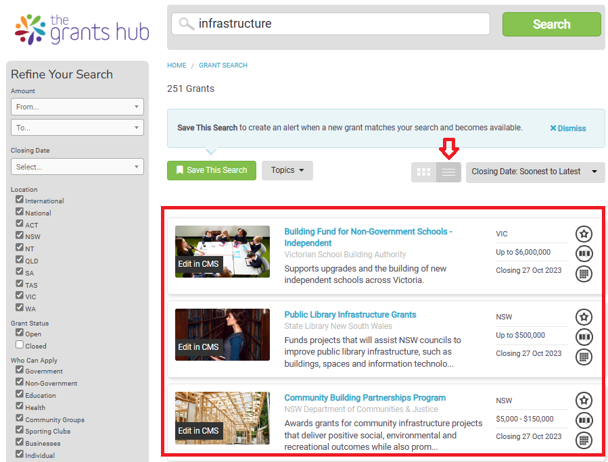
Task: Uncheck the Sporting Clubs checkbox
Action: click(20, 430)
